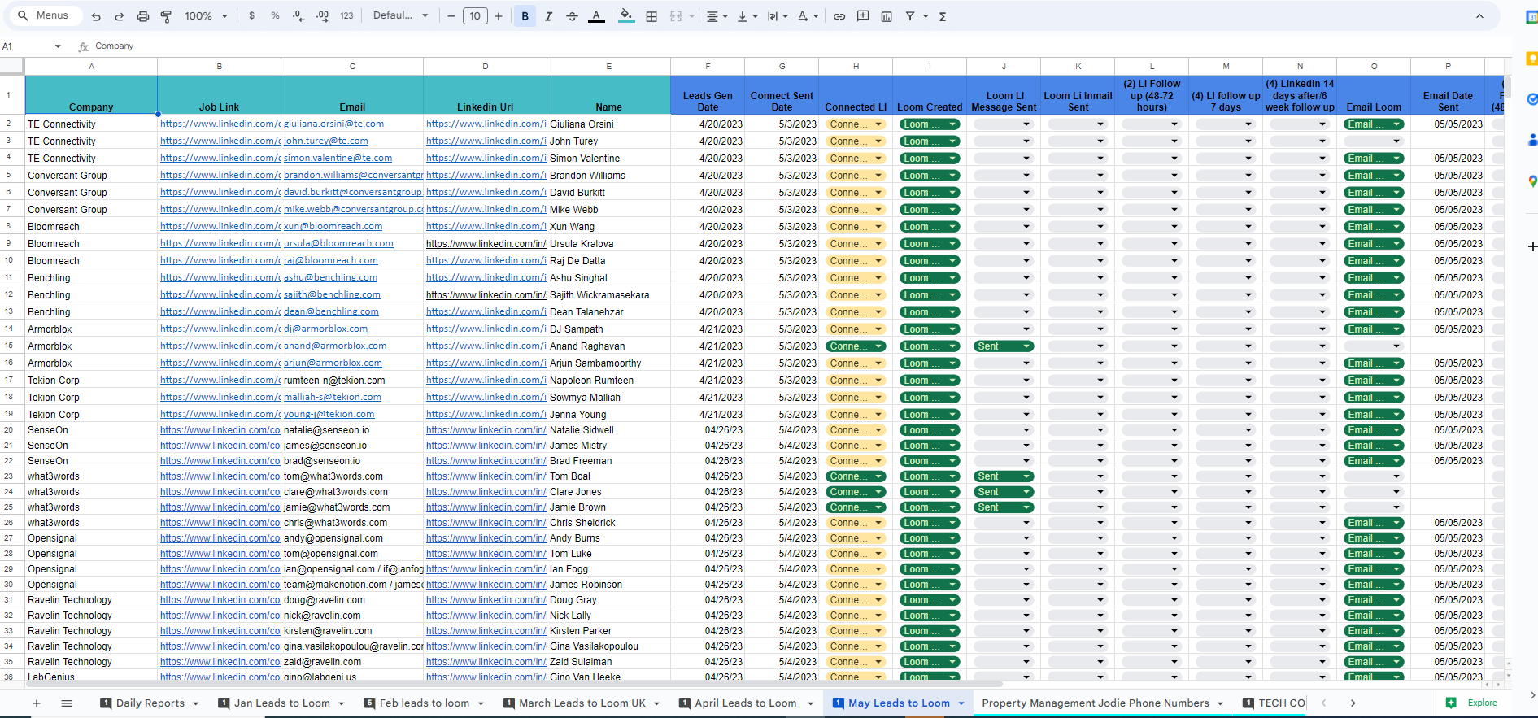
Task: Switch to the Daily Reports sheet tab
Action: [150, 703]
